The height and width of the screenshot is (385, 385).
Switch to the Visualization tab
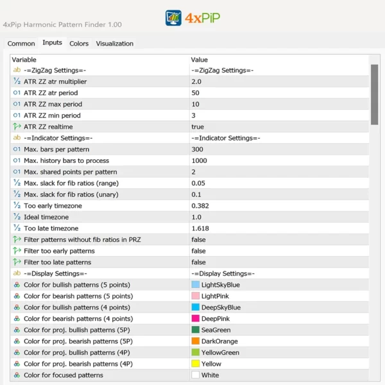[x=115, y=44]
